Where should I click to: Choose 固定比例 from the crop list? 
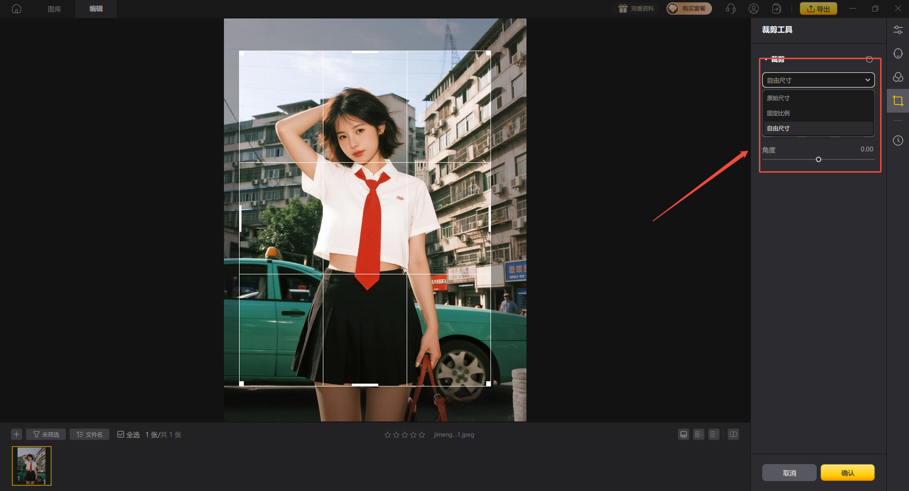coord(778,113)
